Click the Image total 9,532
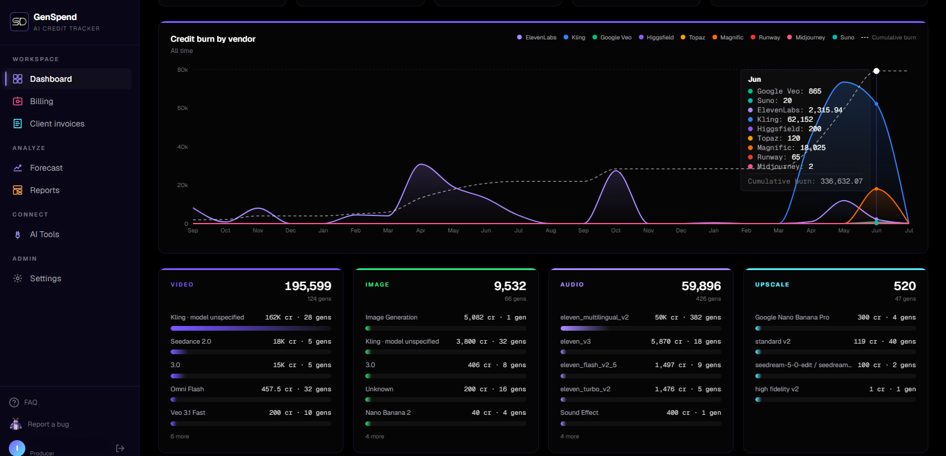946x456 pixels. (510, 286)
